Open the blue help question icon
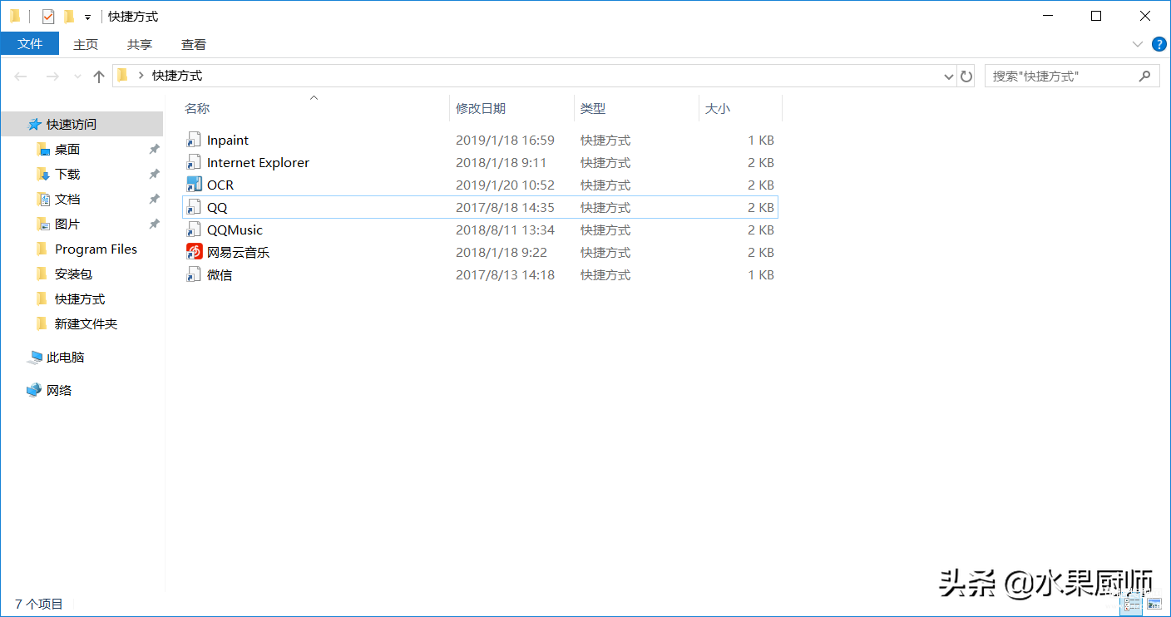The image size is (1171, 617). 1159,43
